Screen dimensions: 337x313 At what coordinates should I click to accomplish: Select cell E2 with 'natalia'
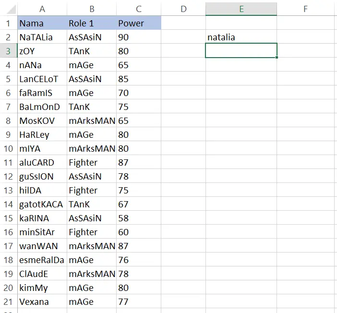click(x=241, y=37)
